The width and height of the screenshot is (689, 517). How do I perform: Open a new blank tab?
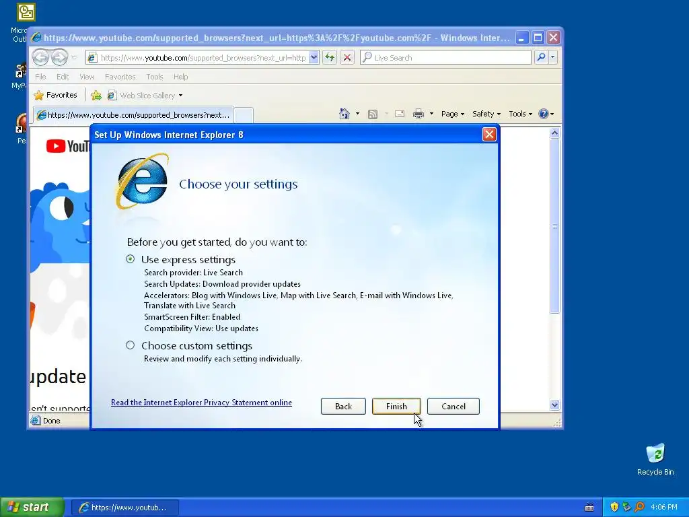pyautogui.click(x=244, y=115)
